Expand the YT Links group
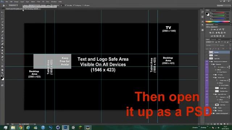The image size is (232, 130). [214, 75]
